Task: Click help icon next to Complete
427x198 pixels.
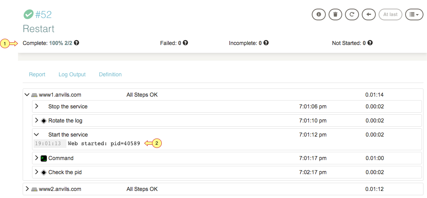Action: 77,43
